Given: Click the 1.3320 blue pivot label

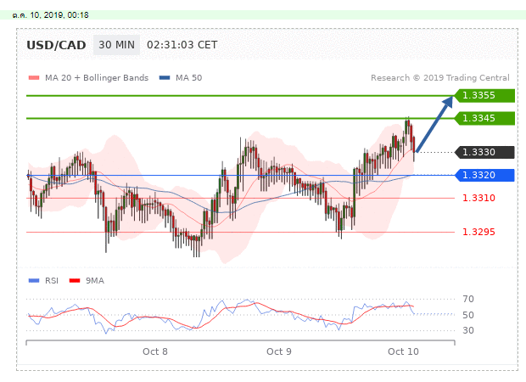Looking at the screenshot, I should pos(484,175).
